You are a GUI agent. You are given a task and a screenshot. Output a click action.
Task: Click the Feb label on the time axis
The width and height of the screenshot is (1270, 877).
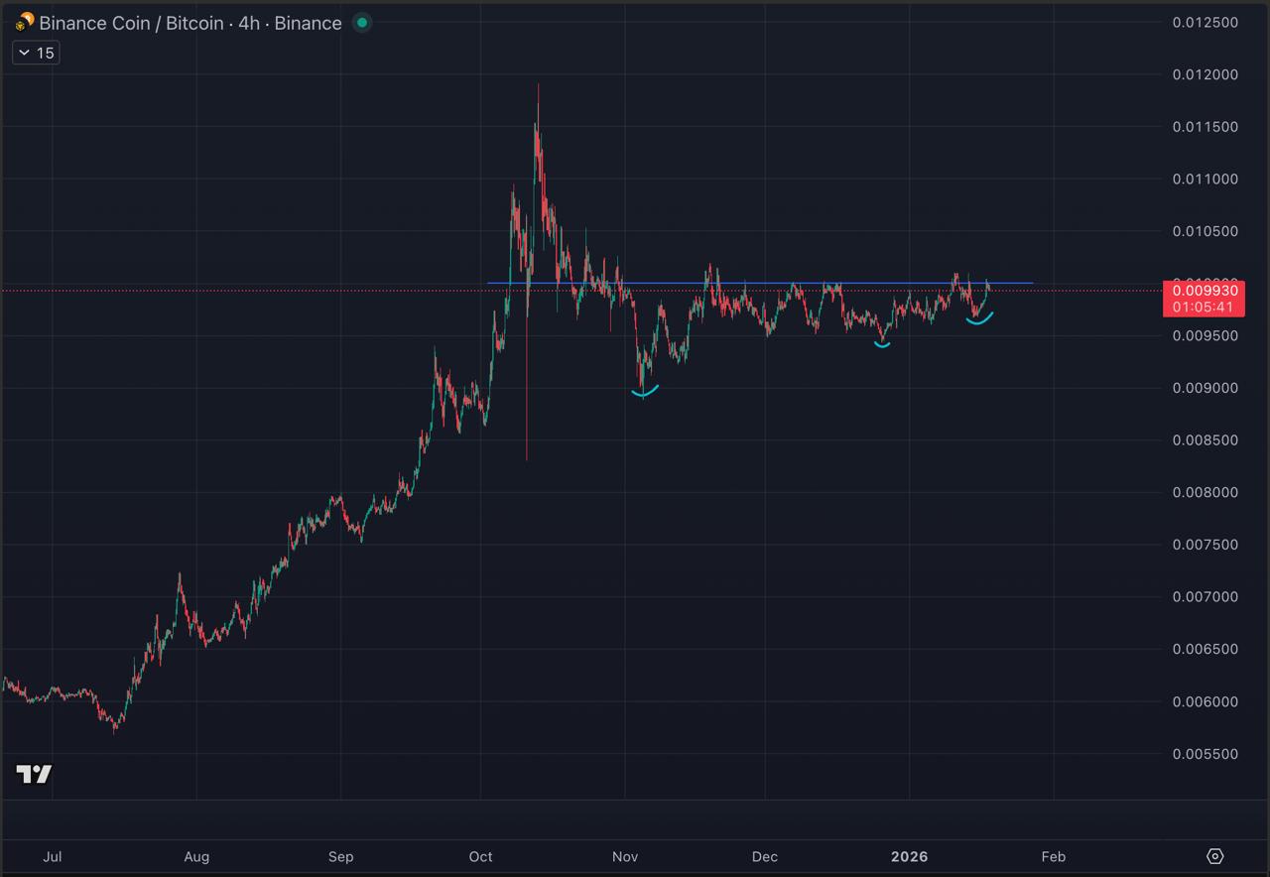click(x=1054, y=856)
